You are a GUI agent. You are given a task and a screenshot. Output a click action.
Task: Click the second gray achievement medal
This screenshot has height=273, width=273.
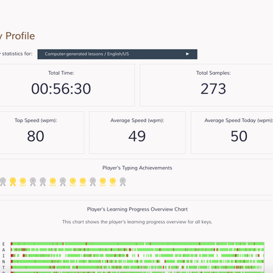click(33, 182)
